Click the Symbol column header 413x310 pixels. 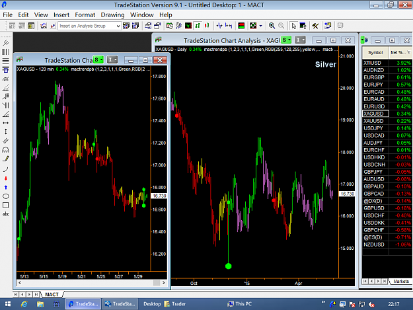coord(375,52)
